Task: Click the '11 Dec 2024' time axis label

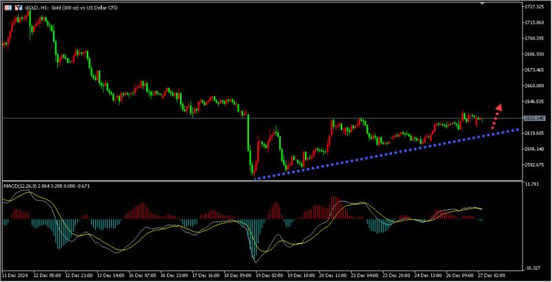Action: coord(14,275)
